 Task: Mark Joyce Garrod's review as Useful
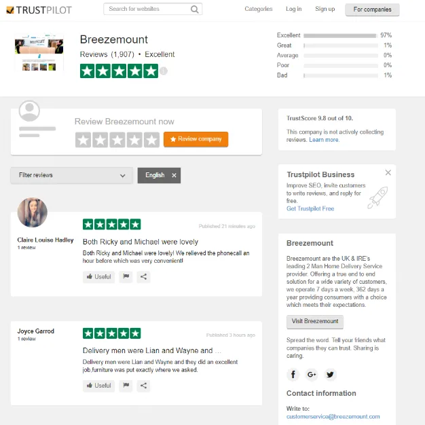coord(98,386)
